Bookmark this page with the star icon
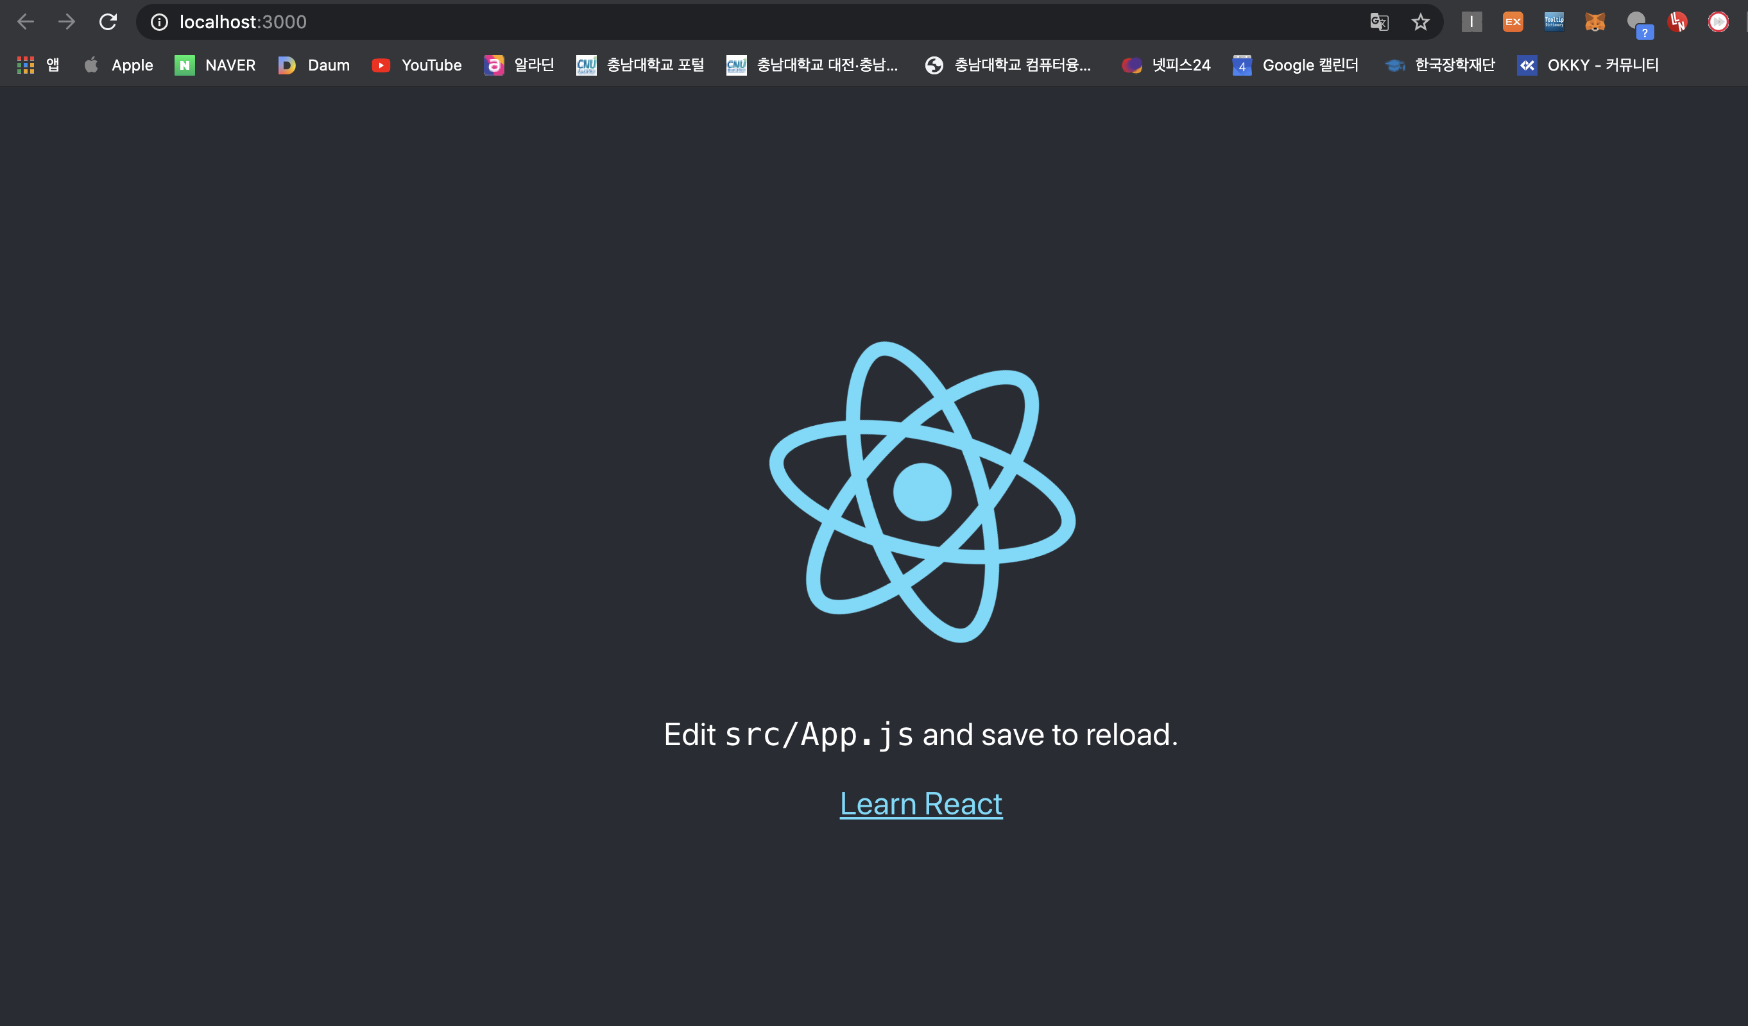The image size is (1748, 1026). click(x=1420, y=22)
